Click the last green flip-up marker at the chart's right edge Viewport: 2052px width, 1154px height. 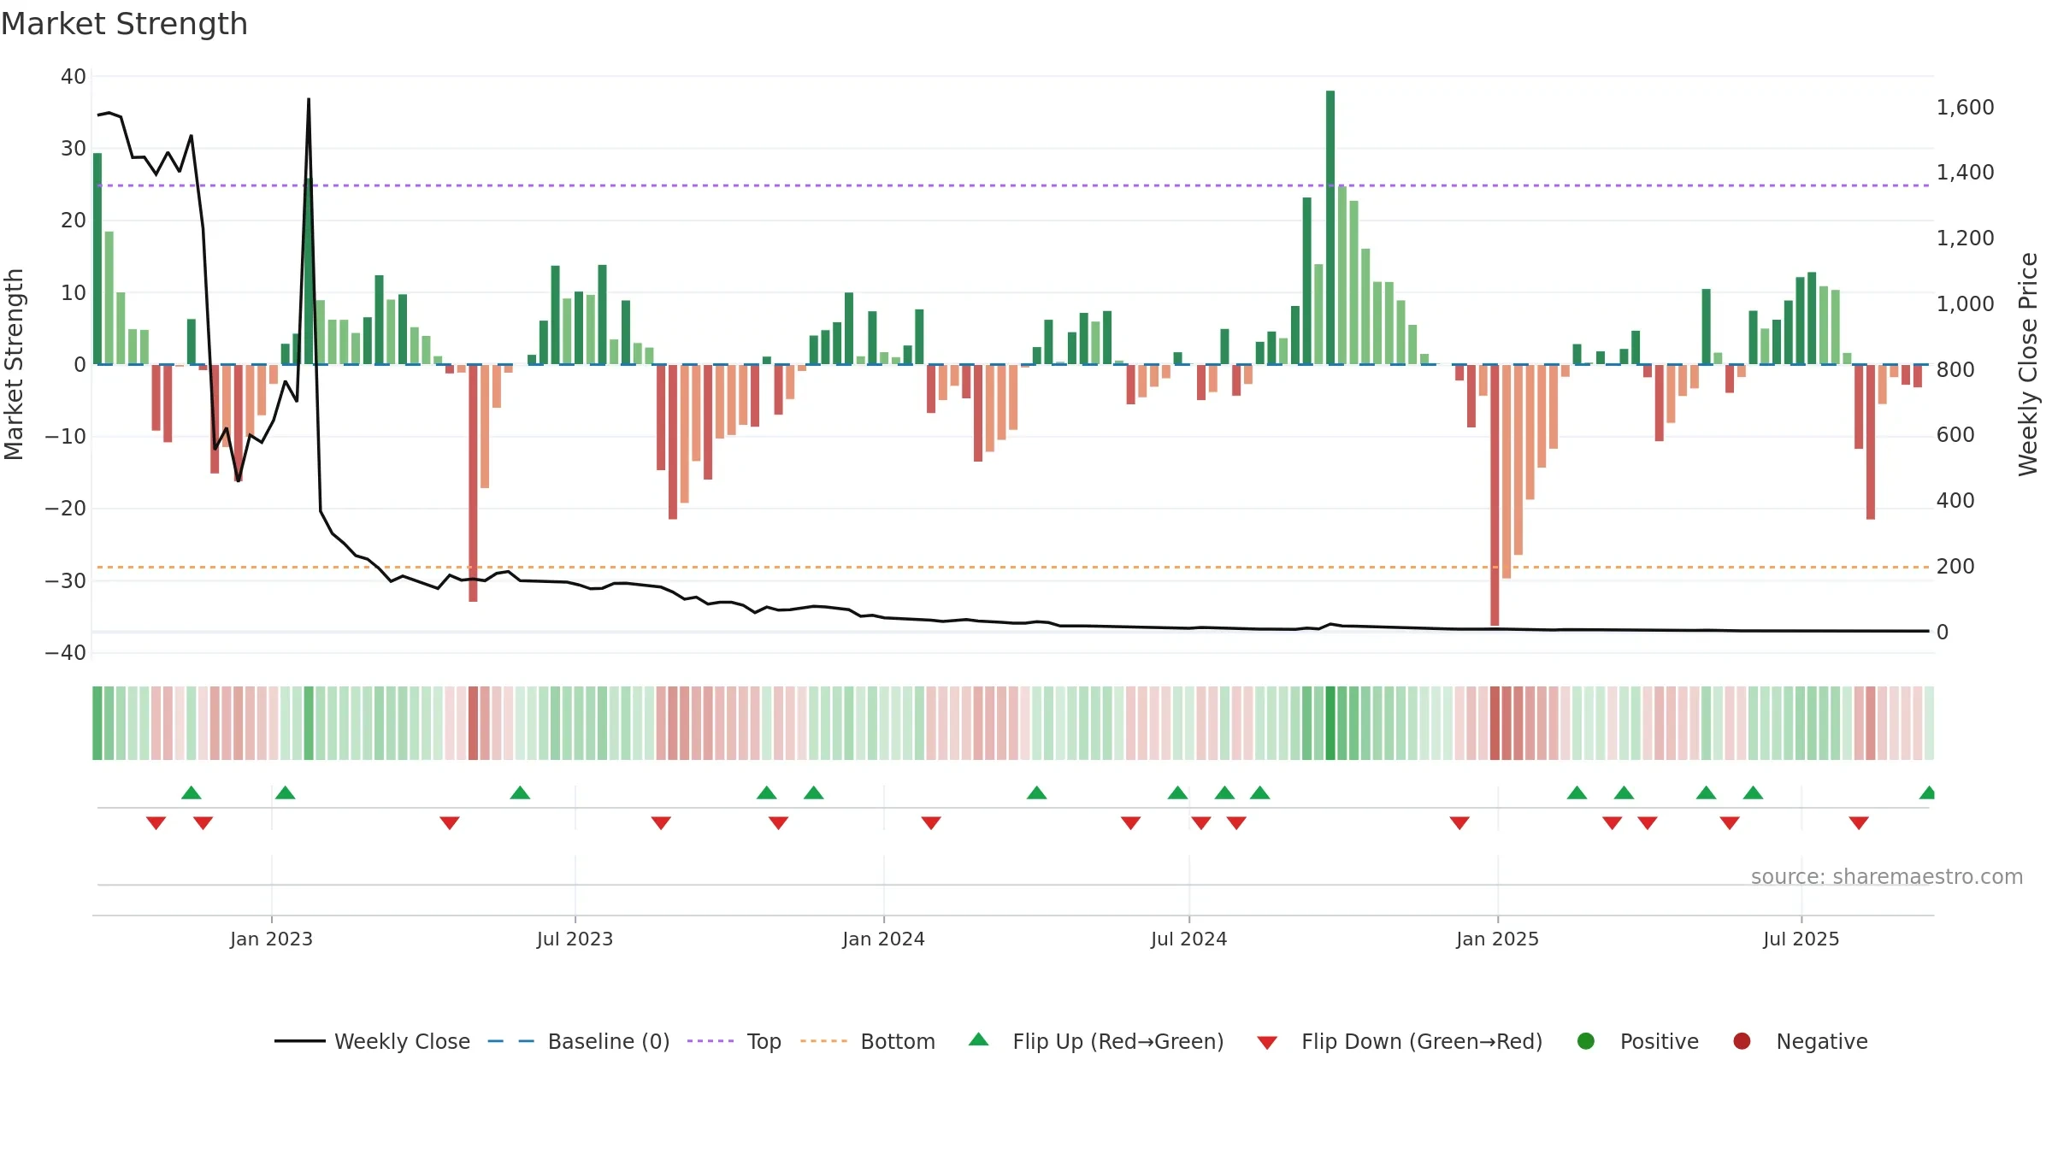1927,792
